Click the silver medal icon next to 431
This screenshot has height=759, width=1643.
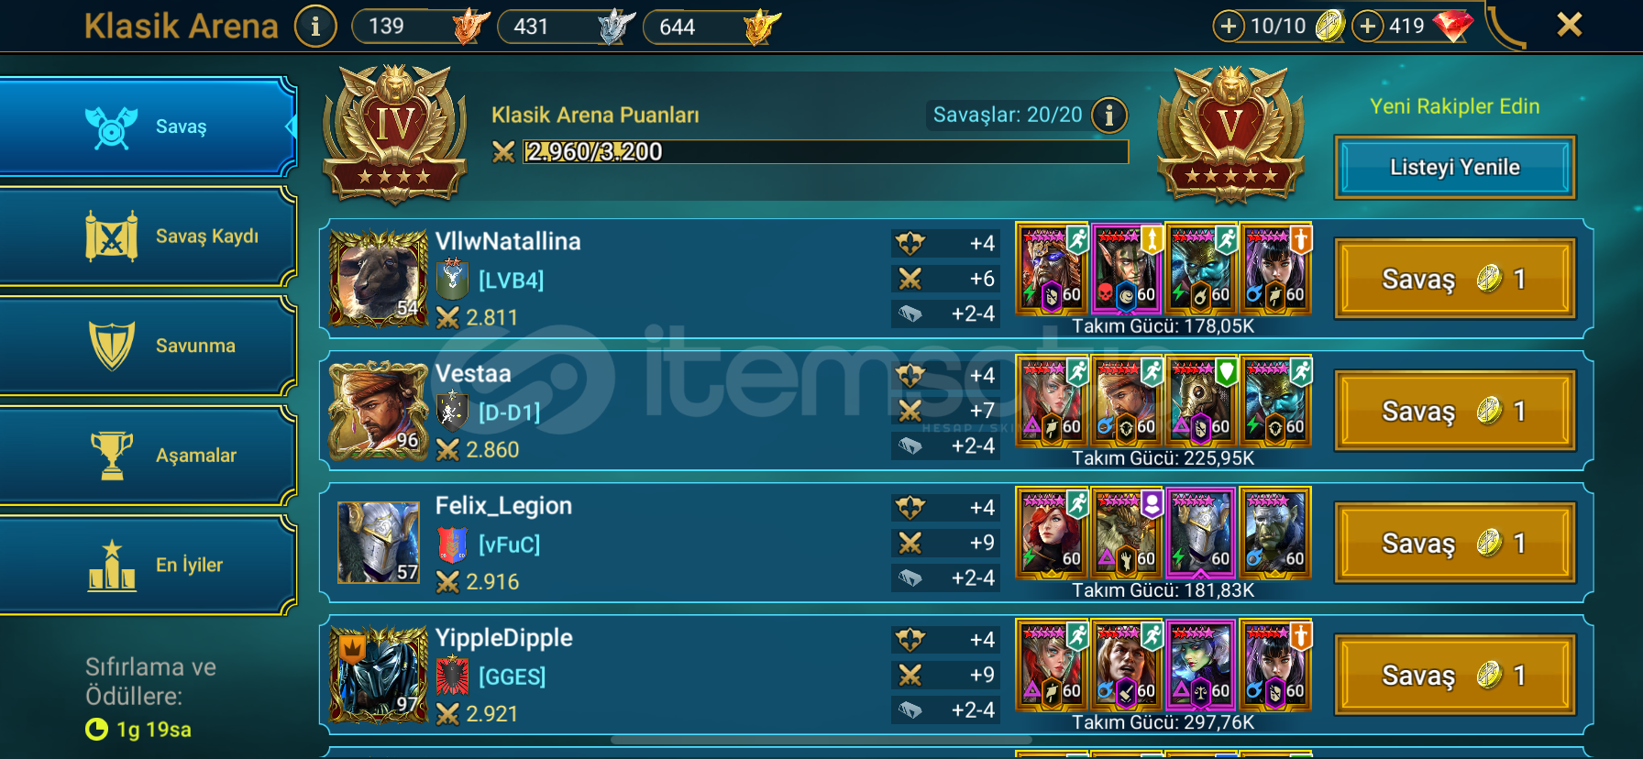click(x=615, y=26)
